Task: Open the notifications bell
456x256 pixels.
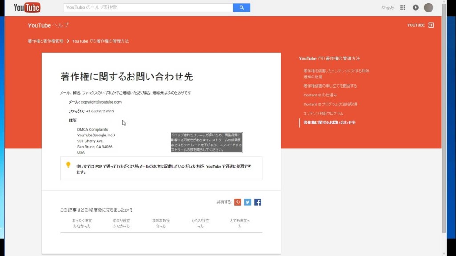Action: point(415,8)
